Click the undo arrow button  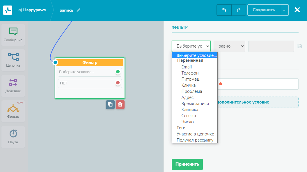tap(224, 10)
